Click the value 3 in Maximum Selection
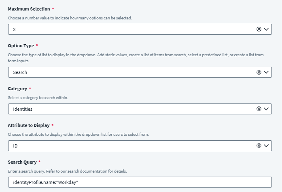The height and width of the screenshot is (192, 282). 15,30
